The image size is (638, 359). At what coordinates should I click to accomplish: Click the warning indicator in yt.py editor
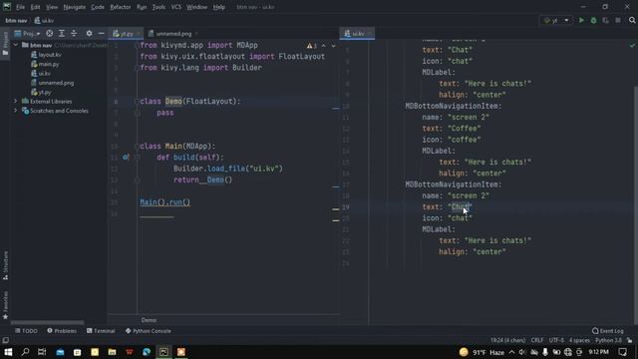coord(312,46)
